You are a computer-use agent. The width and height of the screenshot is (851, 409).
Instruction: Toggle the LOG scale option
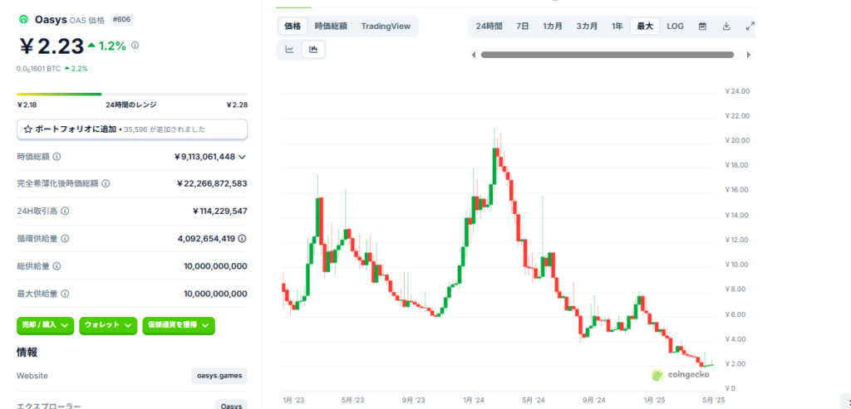[x=675, y=27]
